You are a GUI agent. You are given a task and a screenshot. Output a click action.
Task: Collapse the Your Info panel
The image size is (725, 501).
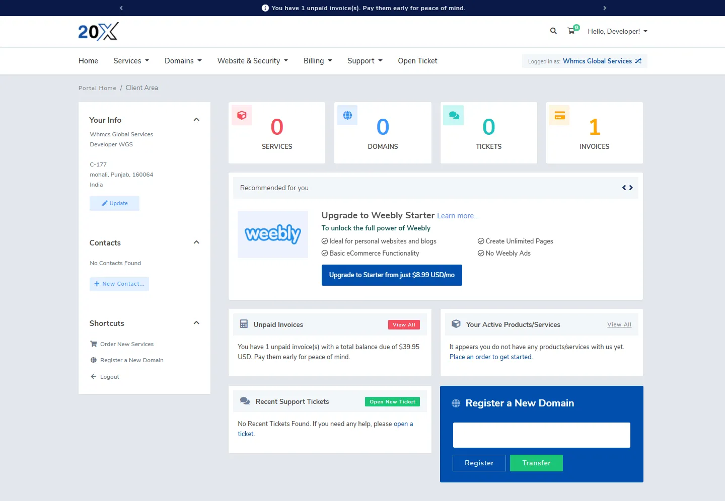196,120
